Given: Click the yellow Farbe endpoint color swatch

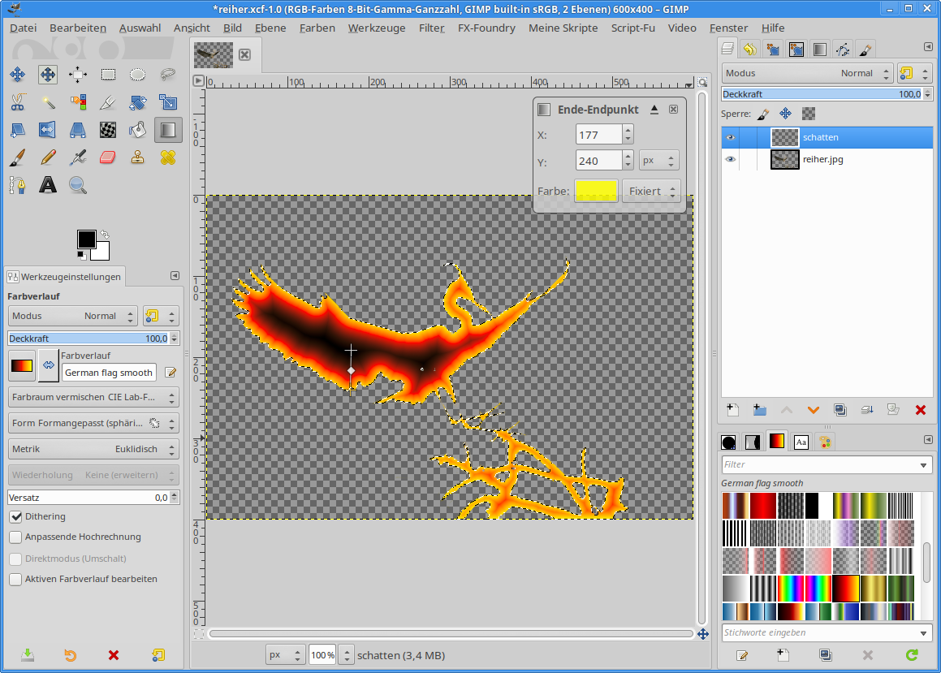Looking at the screenshot, I should coord(595,192).
